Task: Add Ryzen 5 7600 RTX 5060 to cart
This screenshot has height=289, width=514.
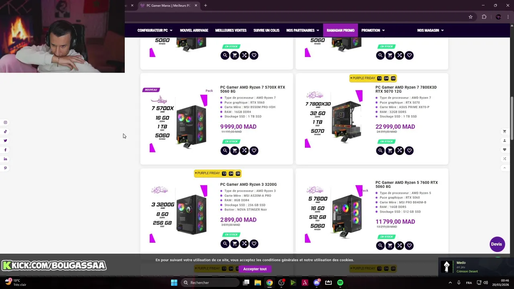Action: pos(390,246)
